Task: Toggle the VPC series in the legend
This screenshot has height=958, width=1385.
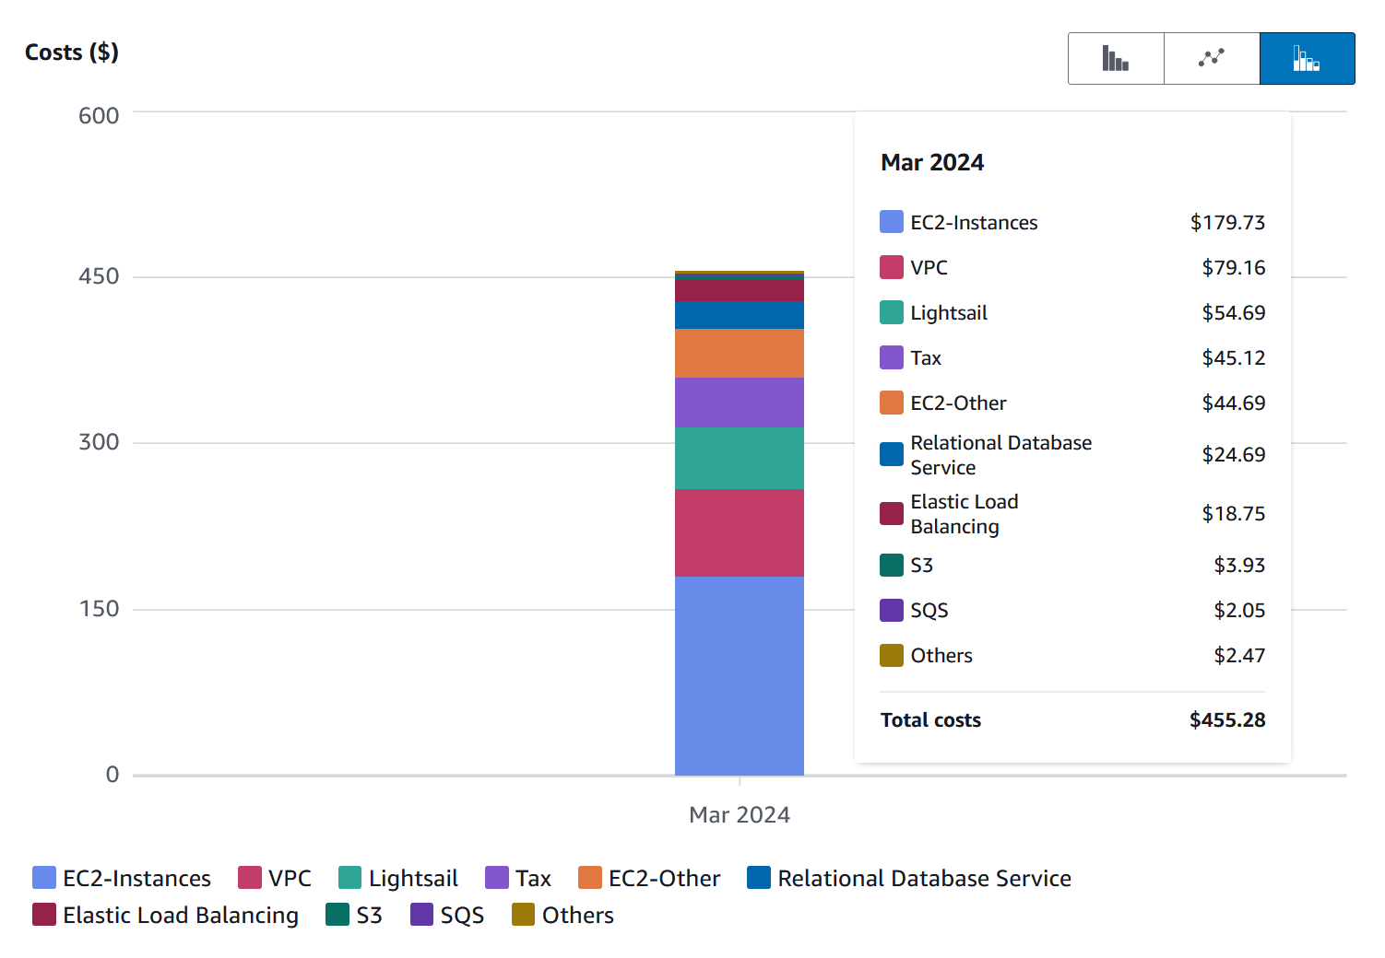Action: coord(275,878)
